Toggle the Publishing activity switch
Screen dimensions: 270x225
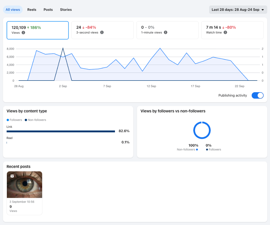[x=257, y=95]
